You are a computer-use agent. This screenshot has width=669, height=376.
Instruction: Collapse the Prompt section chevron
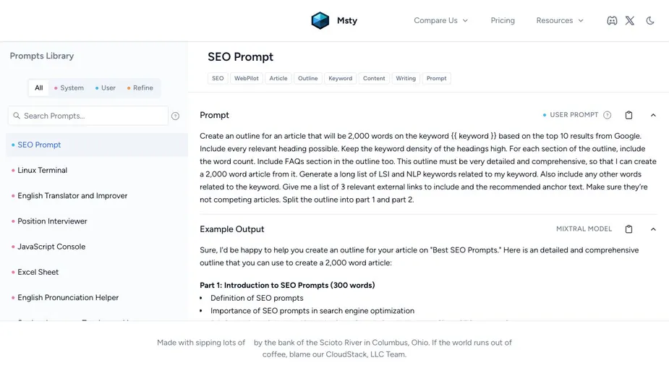point(653,115)
